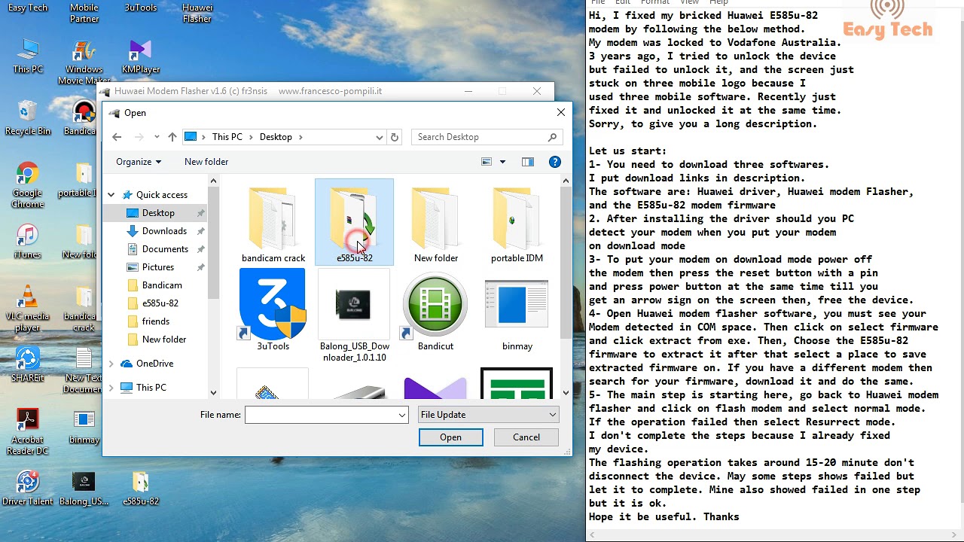
Task: Open the Help button in Open dialog
Action: click(555, 162)
